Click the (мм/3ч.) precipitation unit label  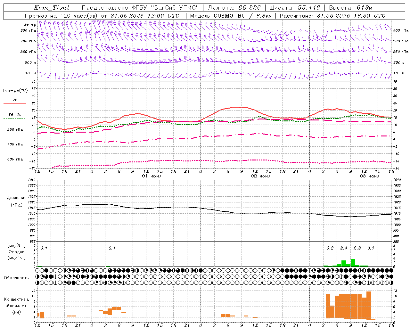pos(17,246)
